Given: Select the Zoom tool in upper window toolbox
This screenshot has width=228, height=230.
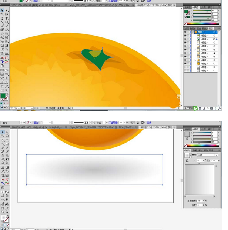Looking at the screenshot, I should pyautogui.click(x=7, y=90).
